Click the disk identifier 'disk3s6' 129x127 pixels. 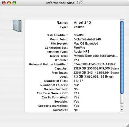pos(79,35)
